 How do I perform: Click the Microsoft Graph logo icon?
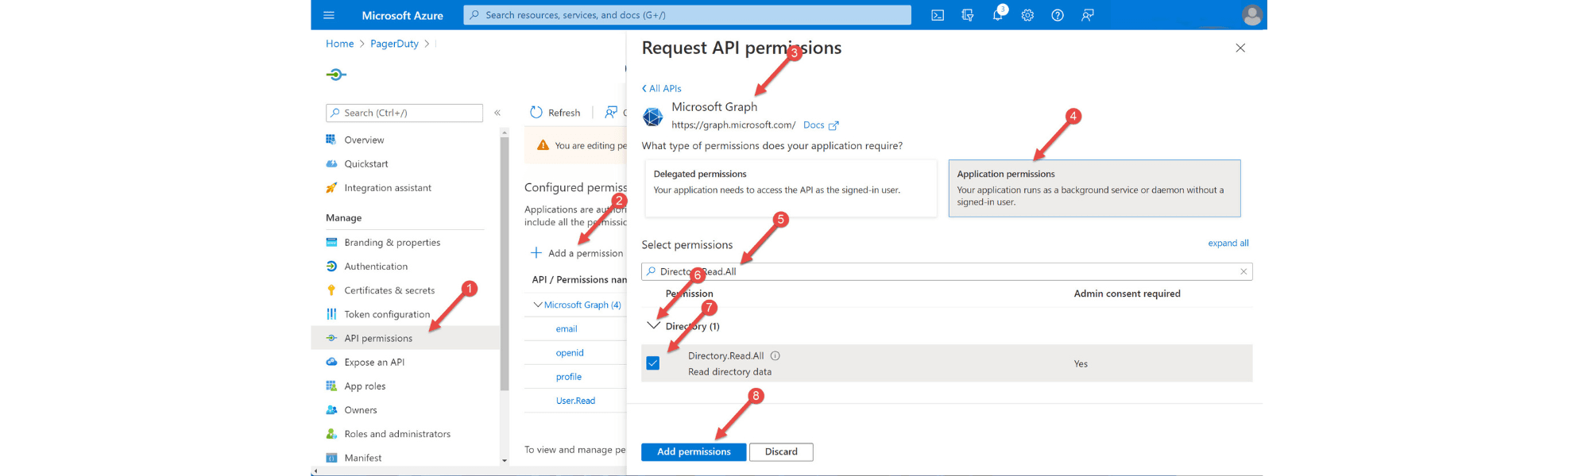[x=653, y=117]
